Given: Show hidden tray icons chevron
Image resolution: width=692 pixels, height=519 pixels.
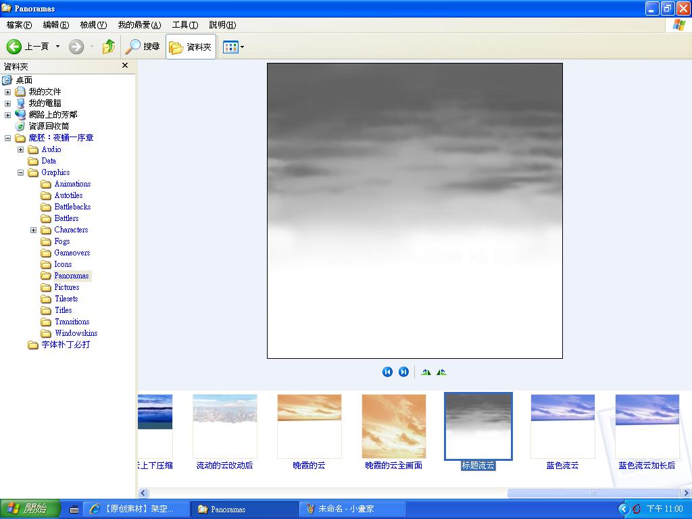Looking at the screenshot, I should pyautogui.click(x=623, y=509).
